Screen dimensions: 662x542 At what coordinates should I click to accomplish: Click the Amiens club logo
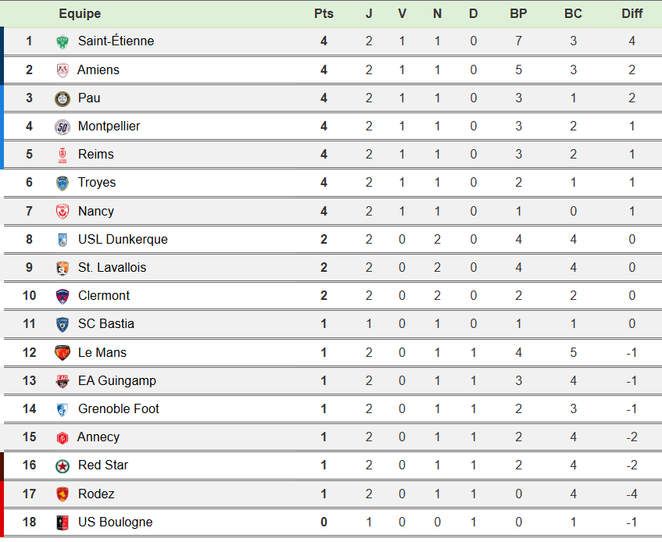pos(63,70)
